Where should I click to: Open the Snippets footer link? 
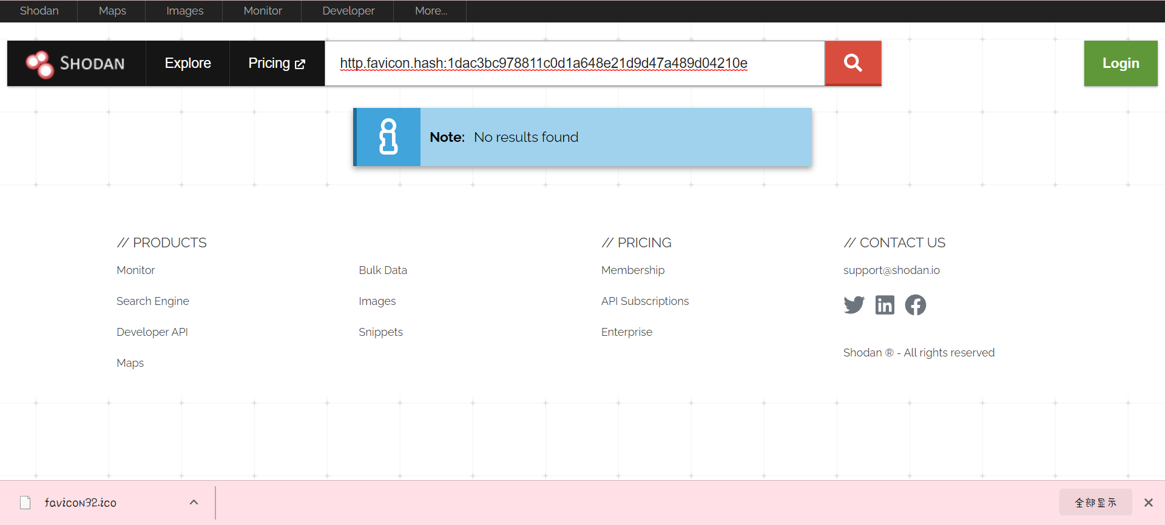pyautogui.click(x=381, y=332)
